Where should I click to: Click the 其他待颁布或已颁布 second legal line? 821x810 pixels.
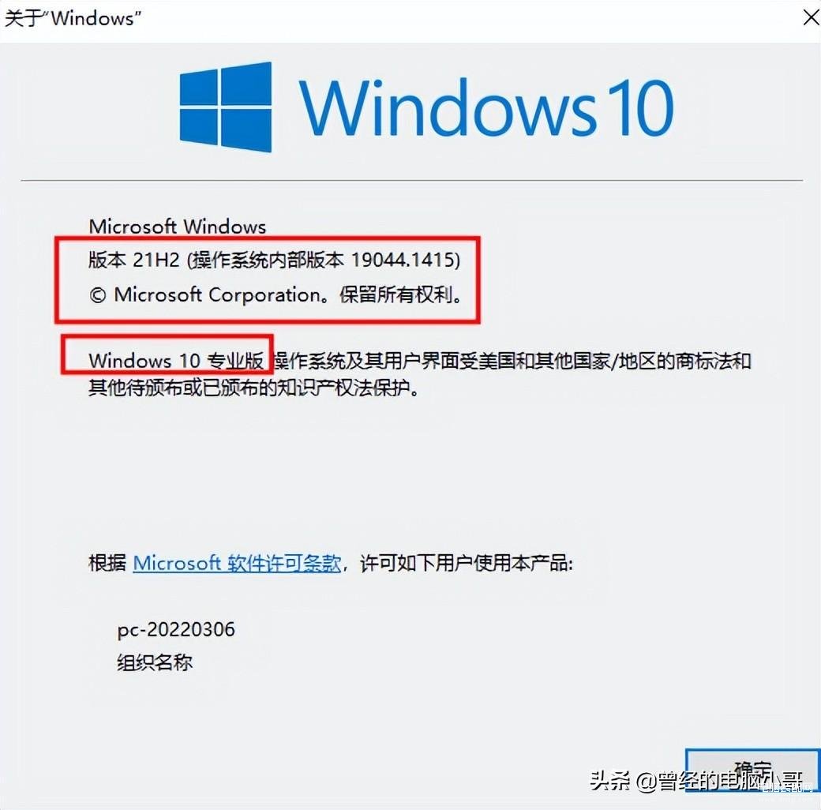(254, 388)
